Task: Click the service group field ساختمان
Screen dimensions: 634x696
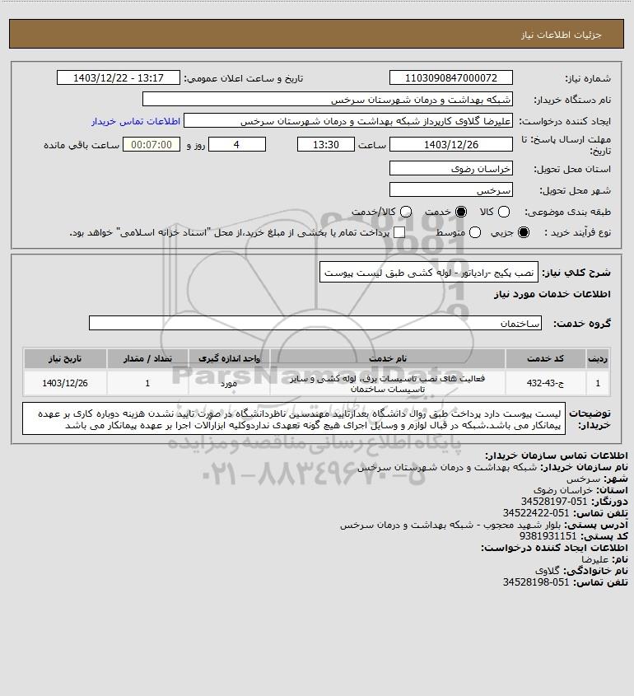Action: tap(315, 323)
